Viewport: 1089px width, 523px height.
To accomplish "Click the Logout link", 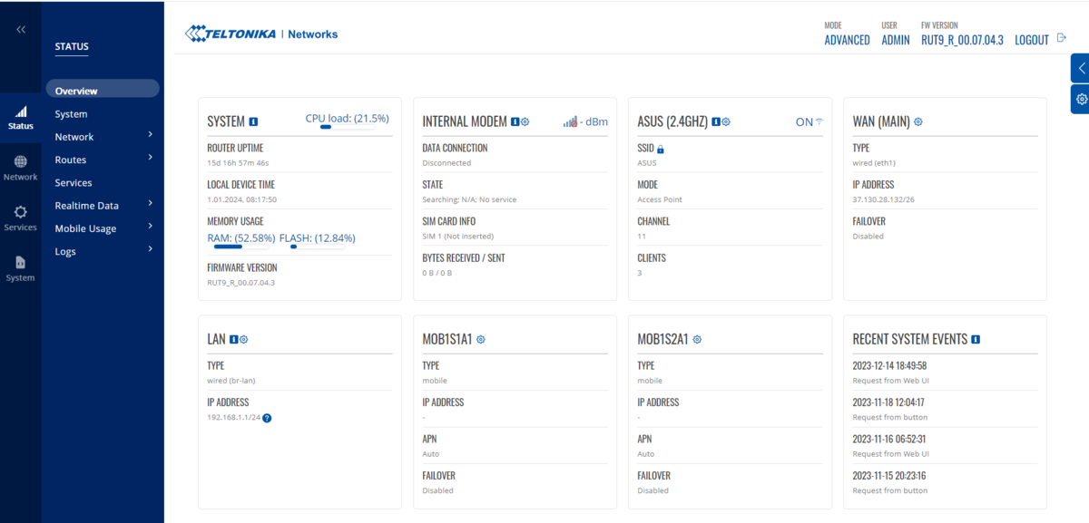I will [1032, 40].
